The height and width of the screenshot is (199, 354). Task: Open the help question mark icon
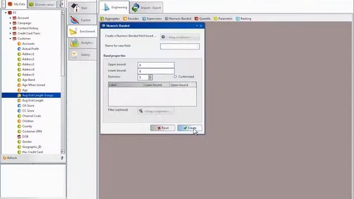pos(62,158)
